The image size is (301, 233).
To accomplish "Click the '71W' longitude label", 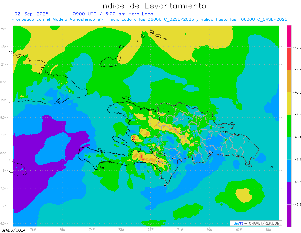I will pyautogui.click(x=180, y=229).
